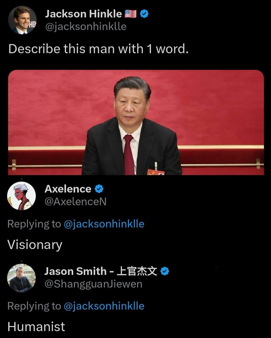
Task: Open the 'Visionary' reply
Action: (35, 245)
